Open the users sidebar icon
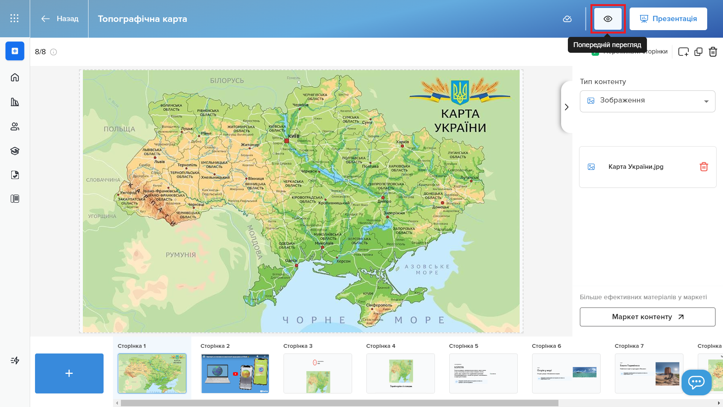Viewport: 723px width, 407px height. pos(15,126)
